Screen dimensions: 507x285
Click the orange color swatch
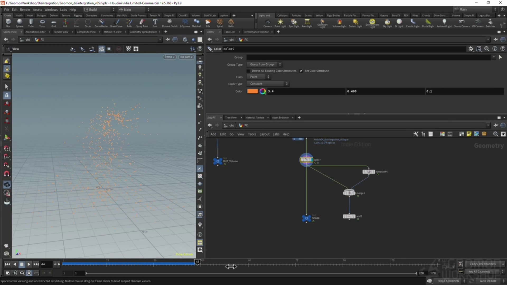click(x=252, y=91)
